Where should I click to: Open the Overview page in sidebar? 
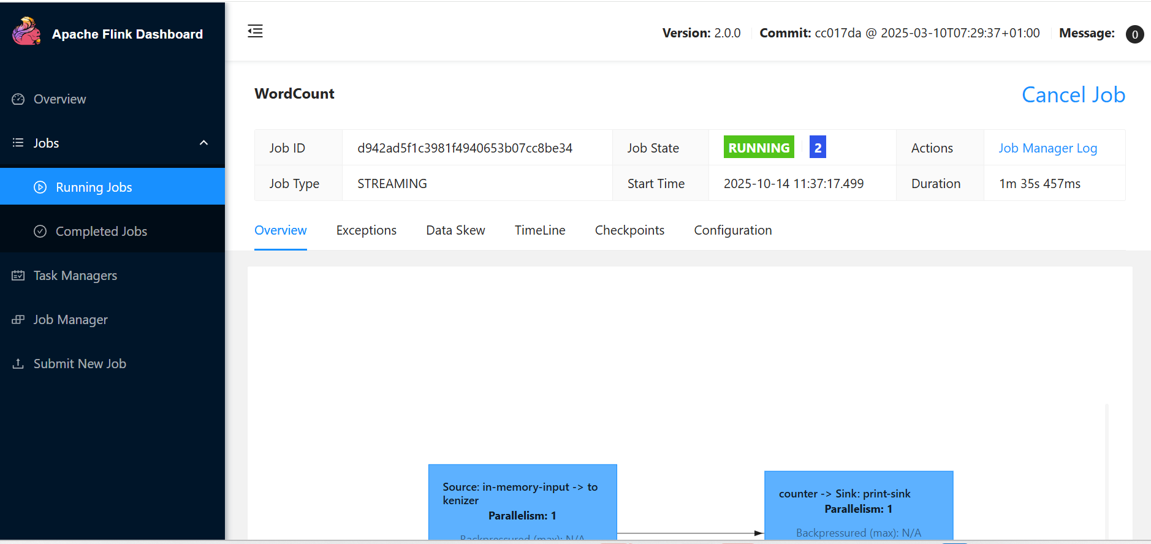point(113,99)
